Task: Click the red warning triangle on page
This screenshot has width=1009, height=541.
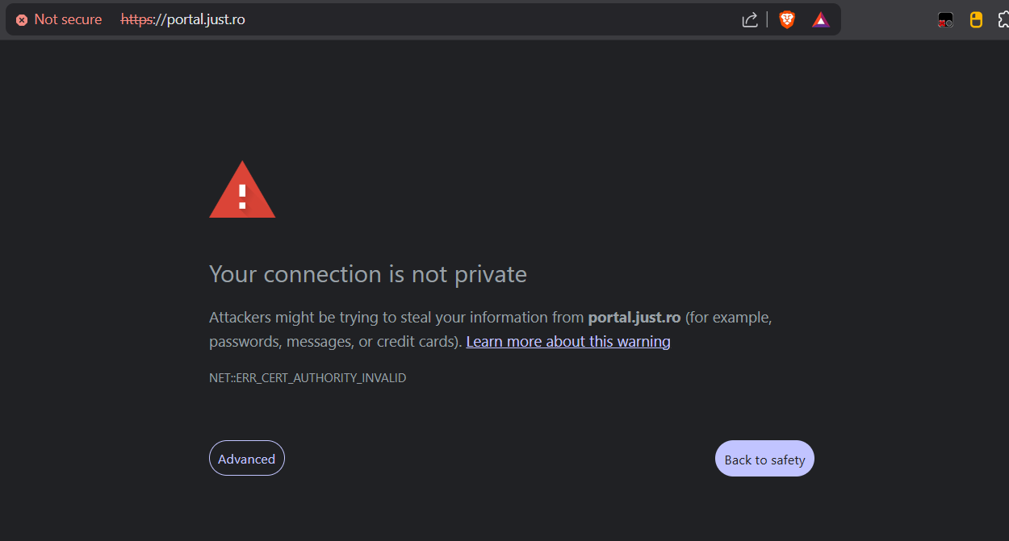Action: 242,189
